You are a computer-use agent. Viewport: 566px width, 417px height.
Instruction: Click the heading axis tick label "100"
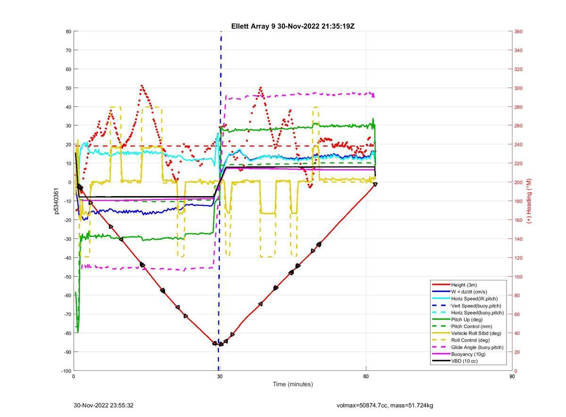point(518,277)
